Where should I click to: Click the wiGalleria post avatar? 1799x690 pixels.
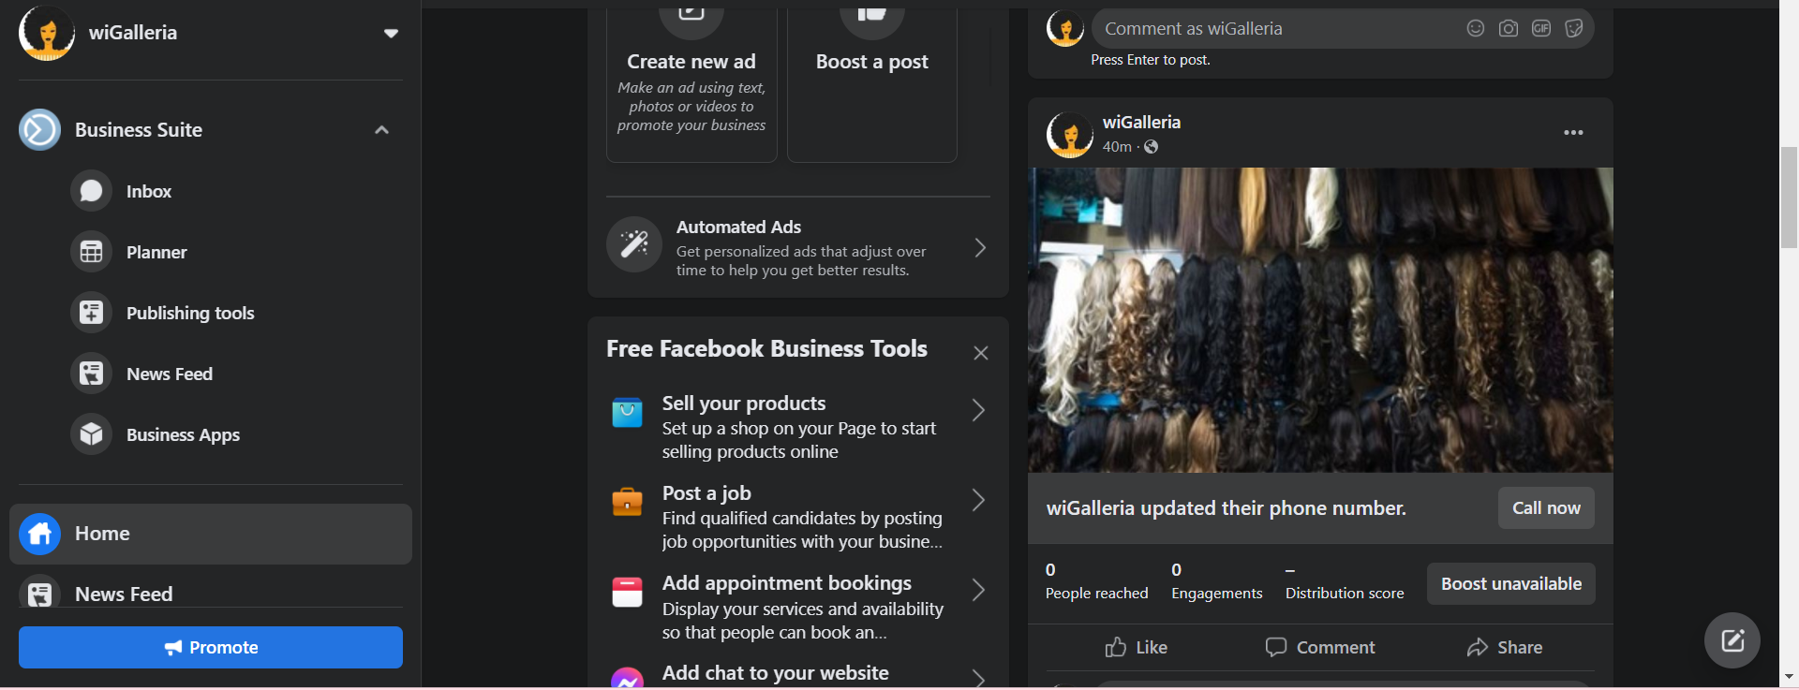[x=1070, y=134]
